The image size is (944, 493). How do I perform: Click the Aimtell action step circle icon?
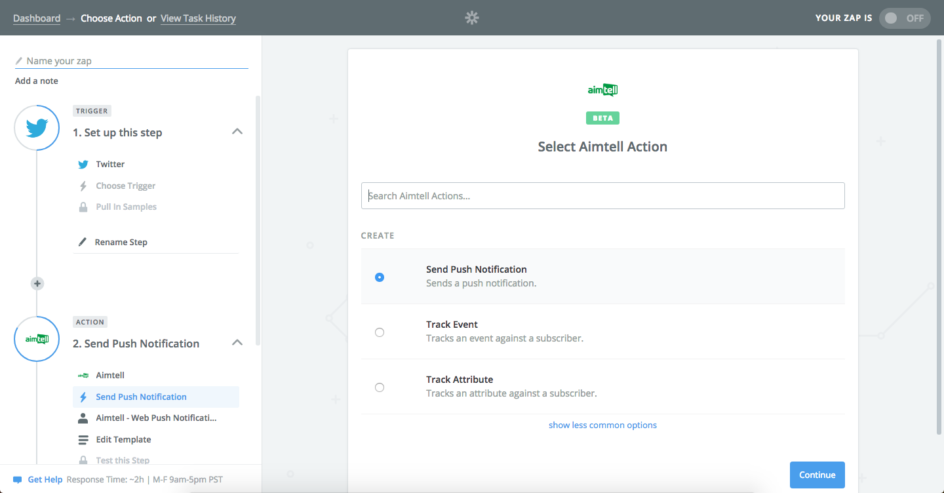37,339
